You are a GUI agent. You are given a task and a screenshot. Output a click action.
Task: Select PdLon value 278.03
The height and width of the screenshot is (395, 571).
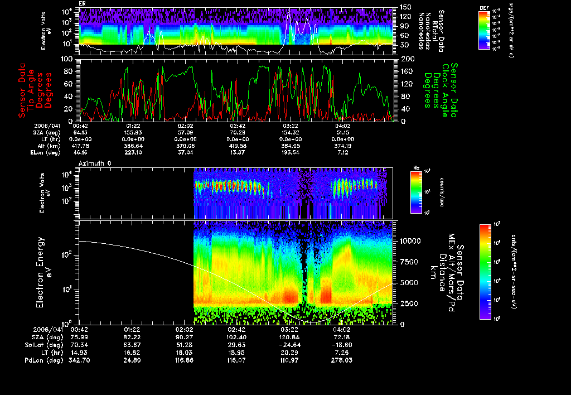pos(342,360)
